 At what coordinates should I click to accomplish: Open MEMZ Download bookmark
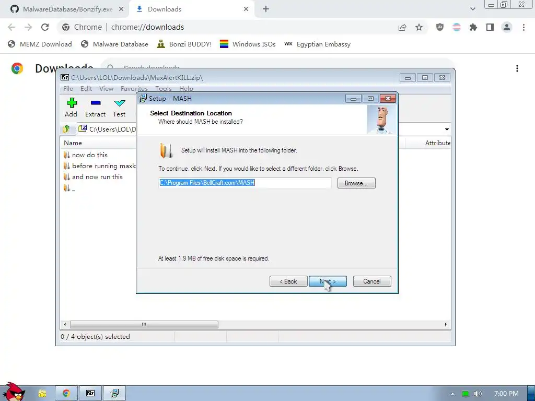click(x=40, y=44)
